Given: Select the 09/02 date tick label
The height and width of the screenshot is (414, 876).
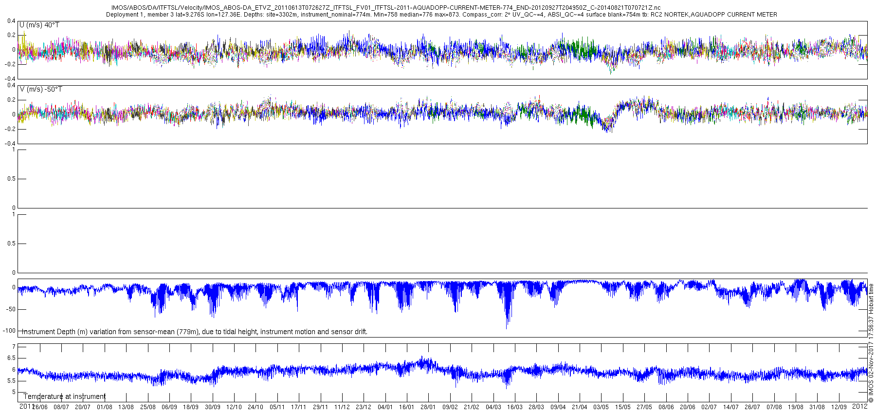Looking at the screenshot, I should [x=450, y=407].
